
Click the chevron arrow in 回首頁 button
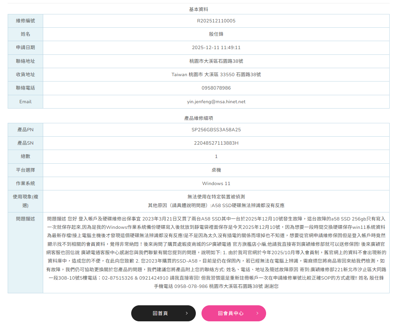tap(187, 313)
